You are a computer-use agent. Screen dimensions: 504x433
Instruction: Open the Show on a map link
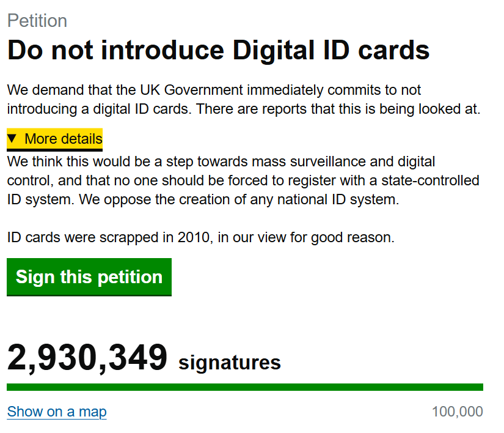(57, 412)
